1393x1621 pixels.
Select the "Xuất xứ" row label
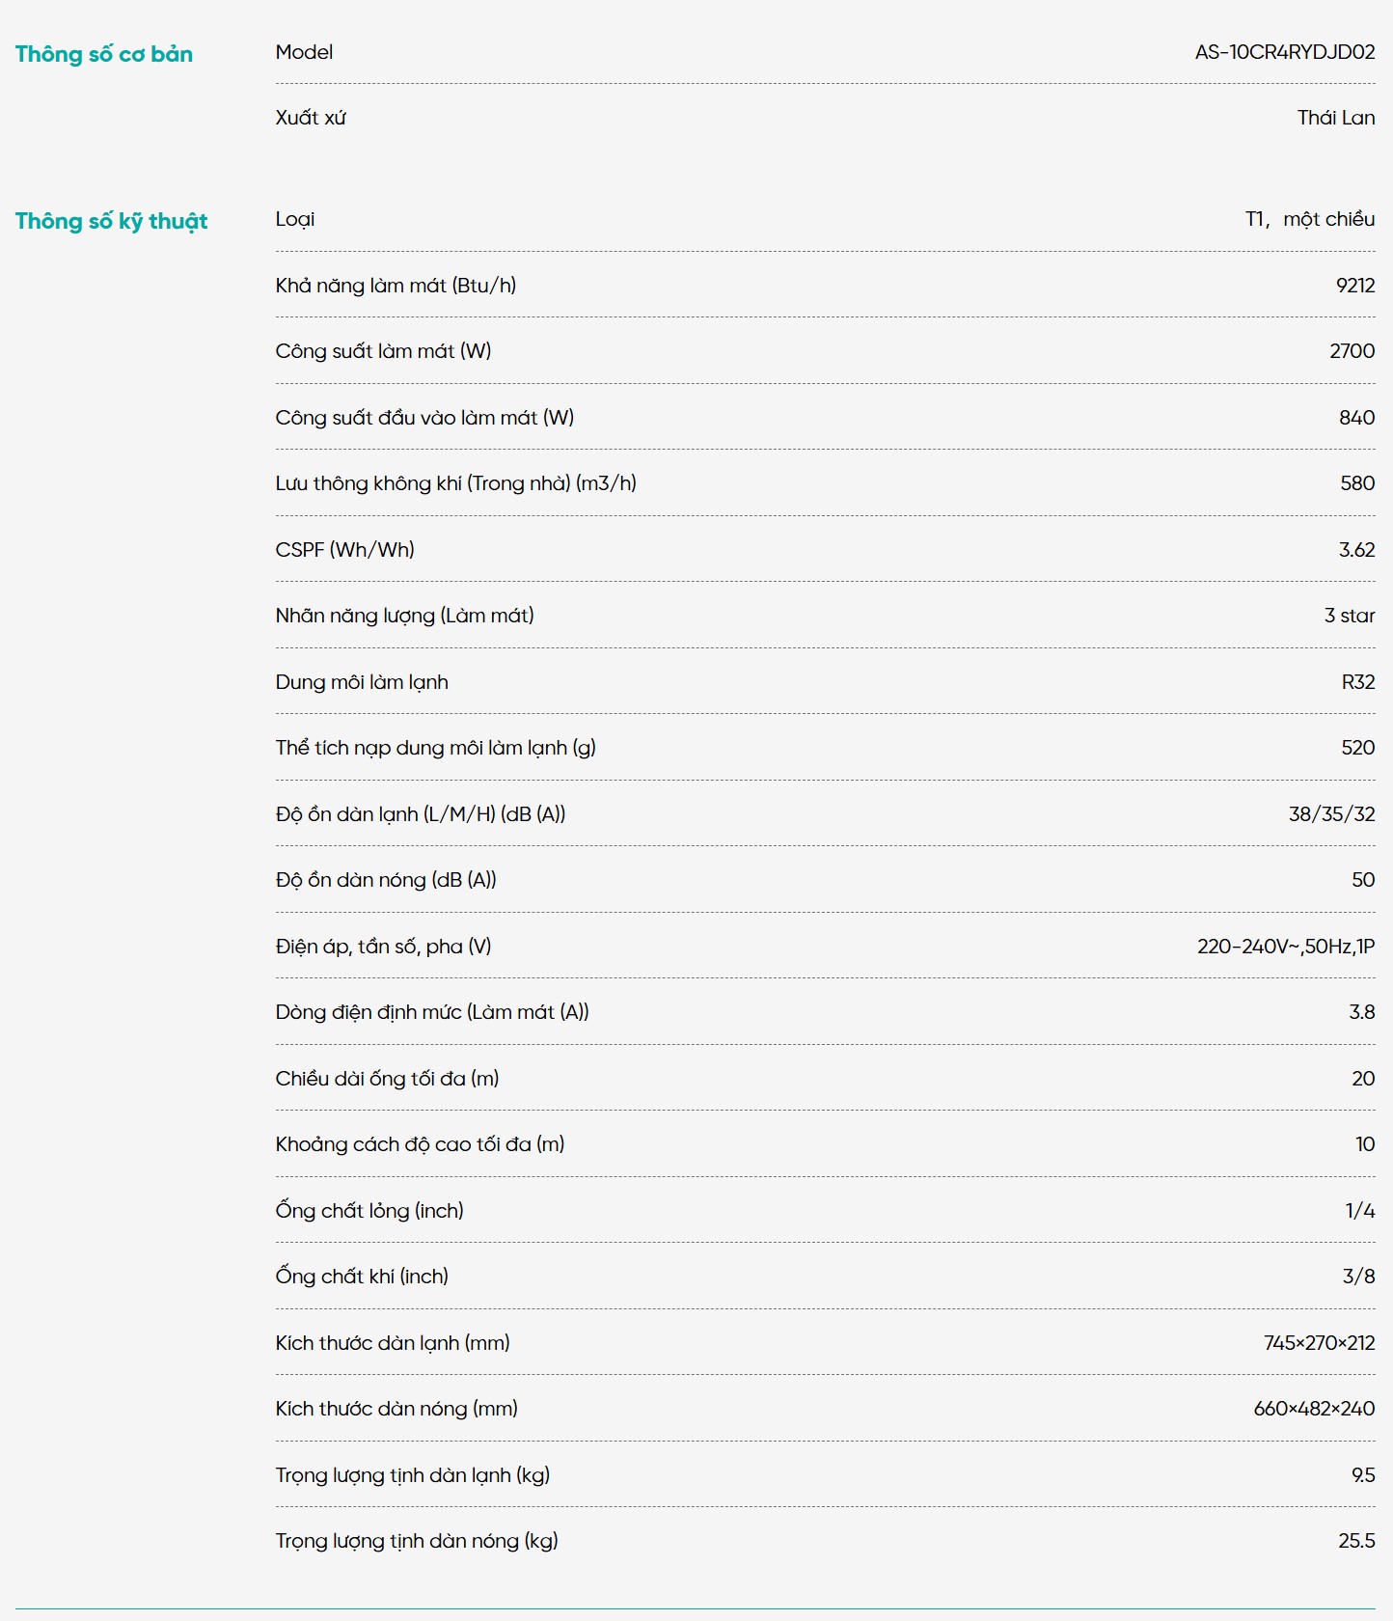[x=311, y=118]
